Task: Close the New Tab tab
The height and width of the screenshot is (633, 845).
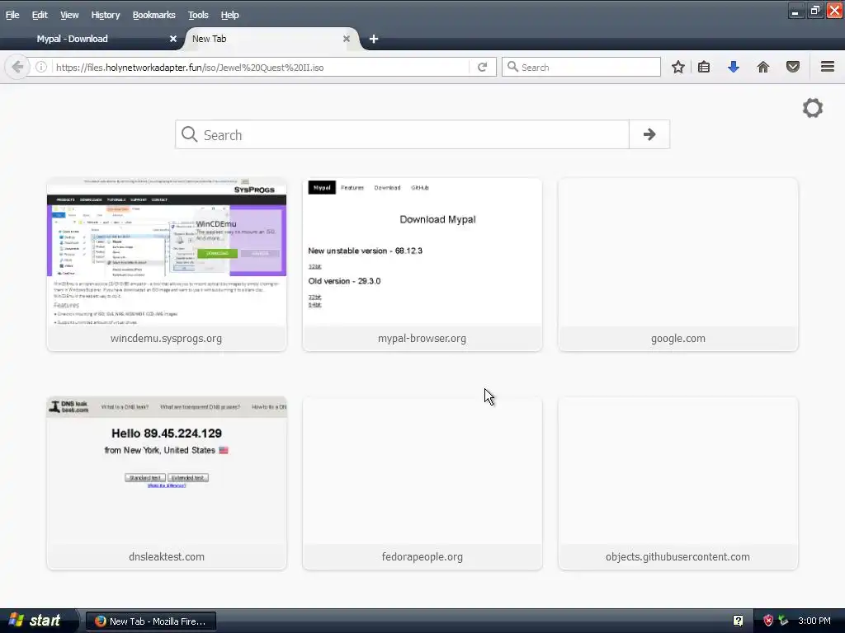Action: [x=347, y=39]
